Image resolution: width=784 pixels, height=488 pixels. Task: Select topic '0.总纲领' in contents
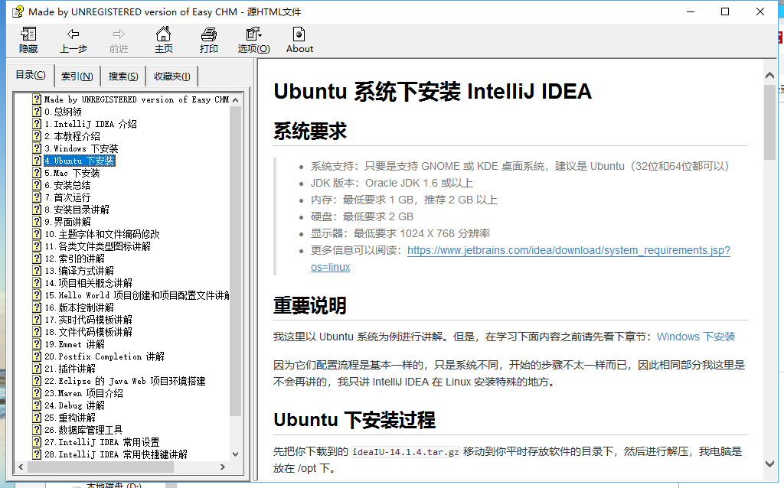pos(63,112)
